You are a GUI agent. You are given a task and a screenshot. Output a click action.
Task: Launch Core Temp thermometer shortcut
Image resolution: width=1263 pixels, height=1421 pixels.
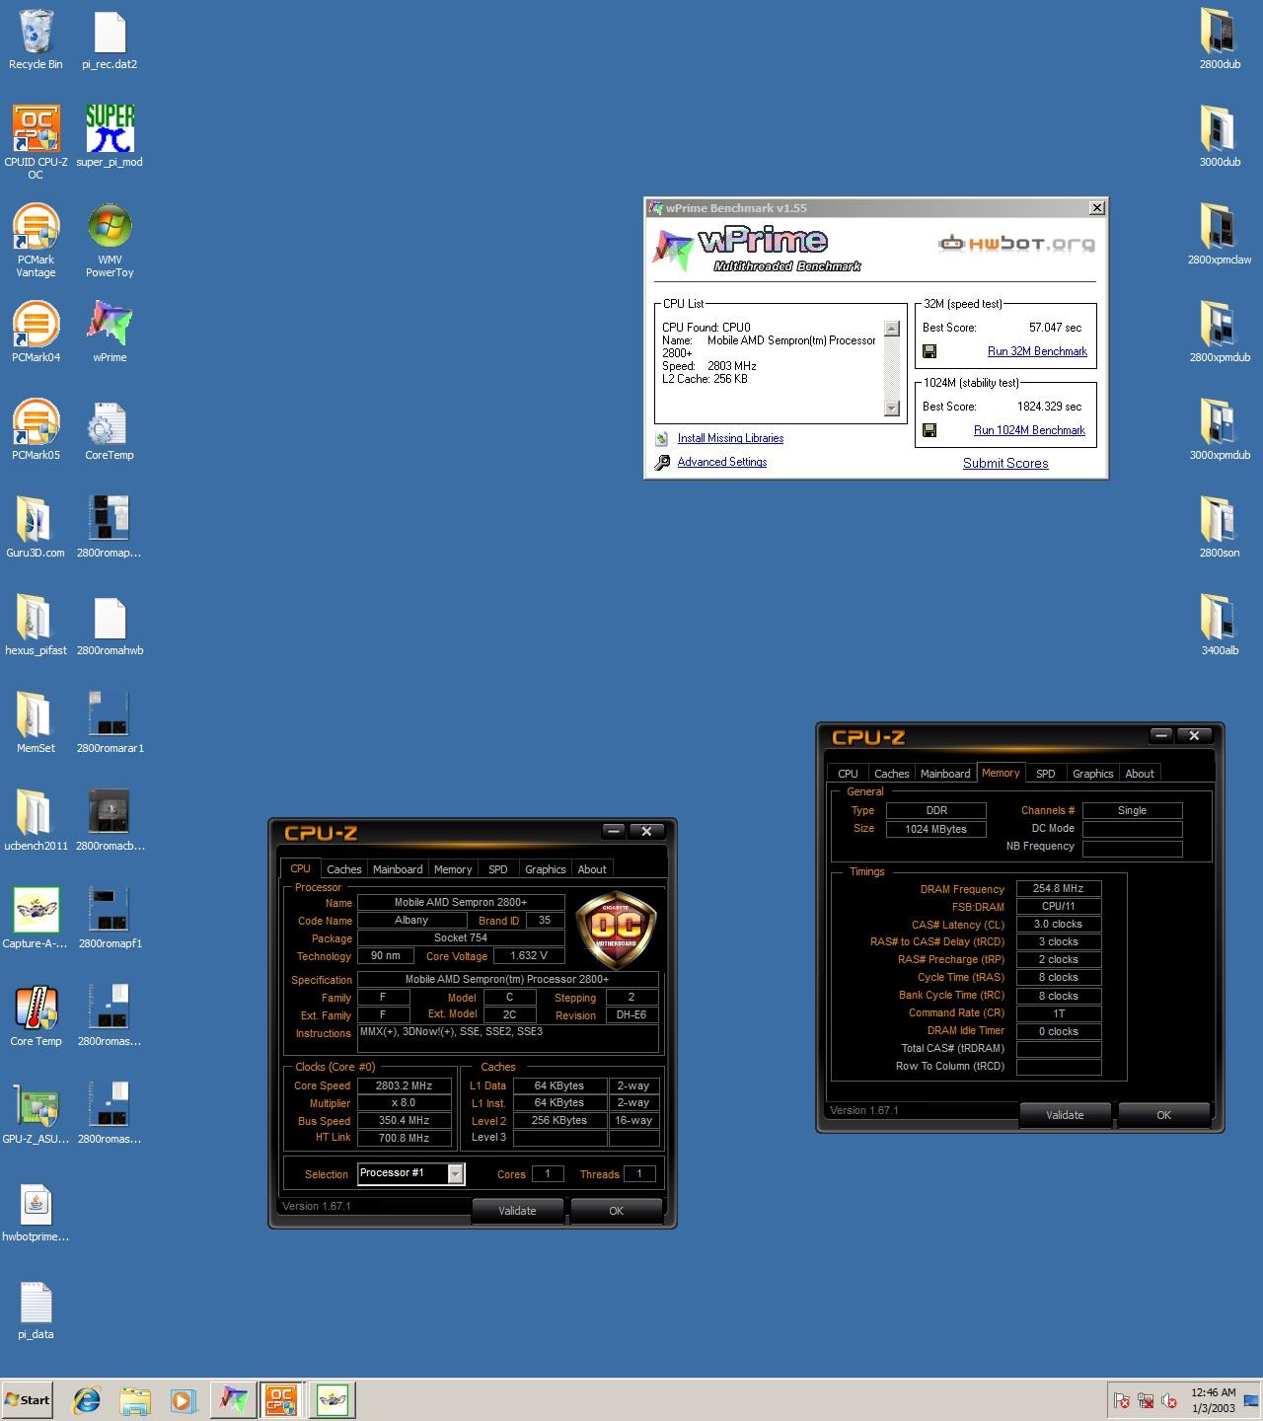[36, 1015]
